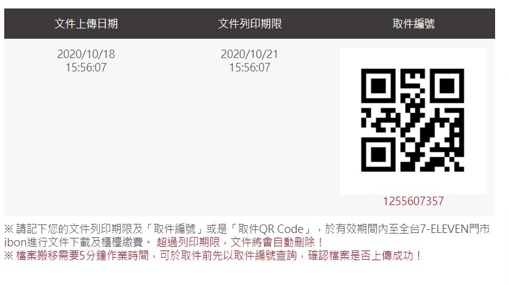
Task: Click the ※ symbol before 請記下
Action: 8,229
